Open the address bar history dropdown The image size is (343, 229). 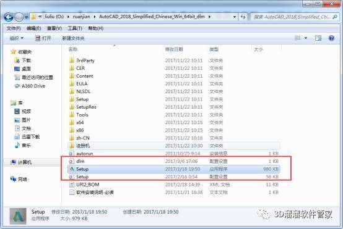click(x=235, y=17)
